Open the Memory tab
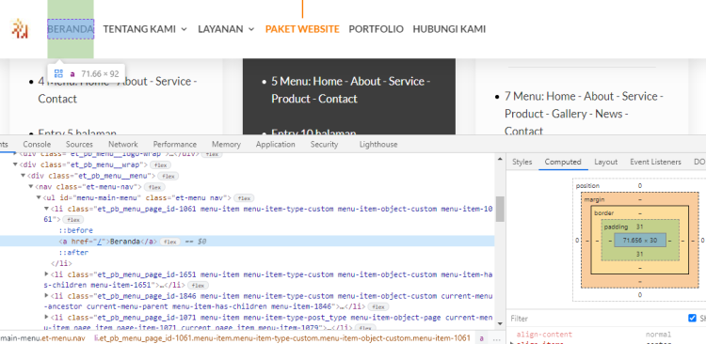Image resolution: width=706 pixels, height=344 pixels. (226, 145)
